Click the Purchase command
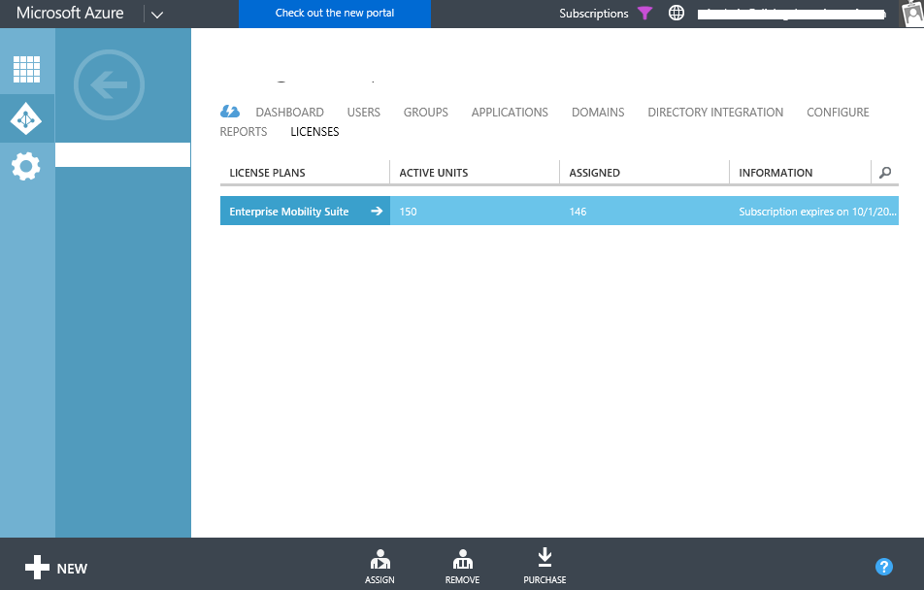This screenshot has width=924, height=590. [544, 567]
